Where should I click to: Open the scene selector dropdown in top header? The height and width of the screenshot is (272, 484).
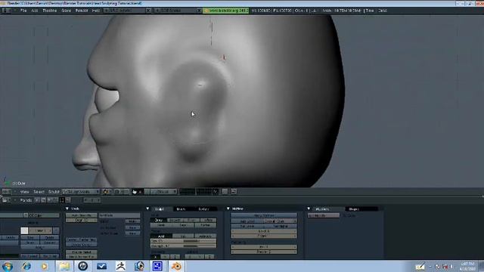click(175, 11)
